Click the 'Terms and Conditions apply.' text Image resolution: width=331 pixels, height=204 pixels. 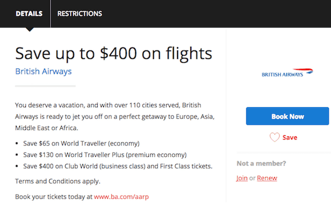tap(57, 181)
